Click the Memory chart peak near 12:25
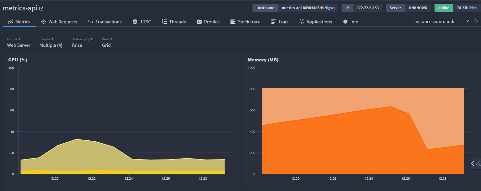 (390, 107)
